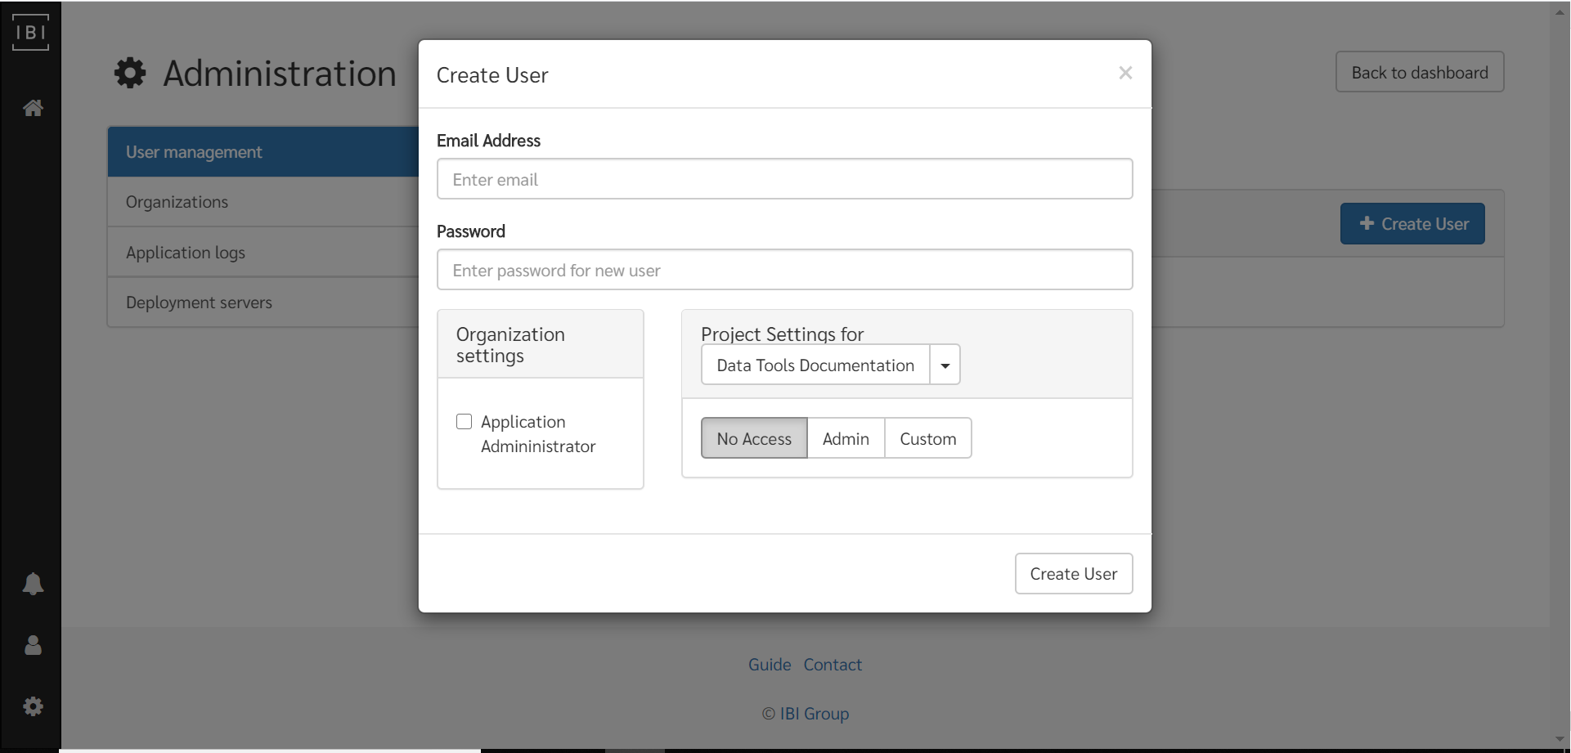Close the Create User dialog with the X
Viewport: 1571px width, 753px height.
point(1125,72)
